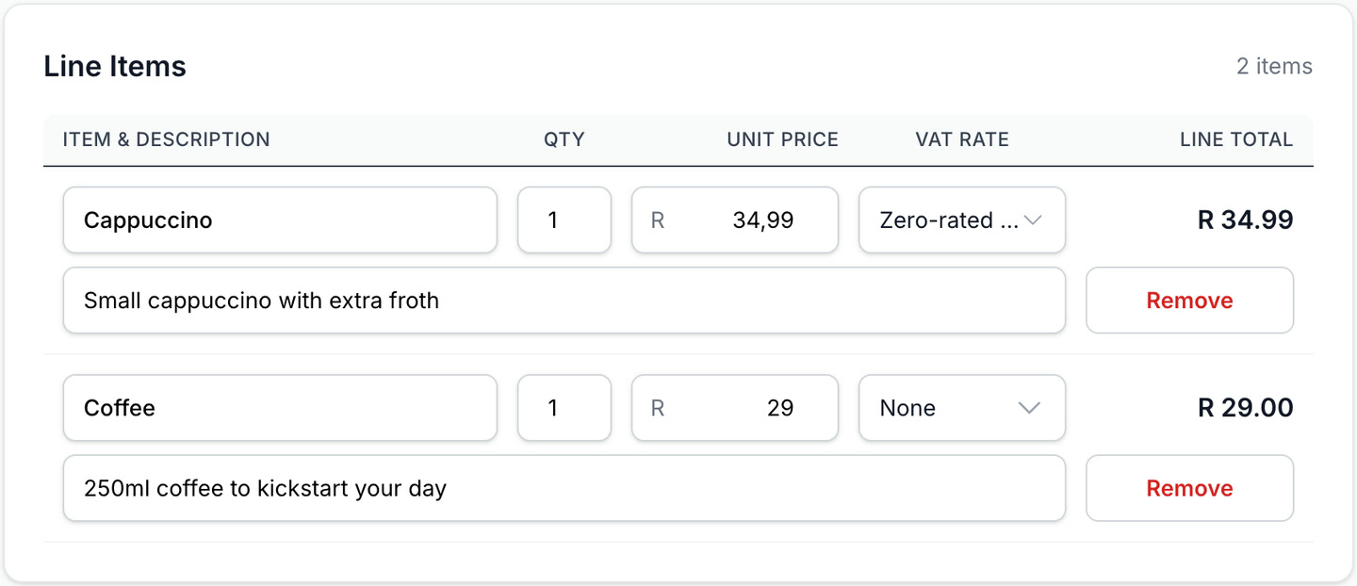Click the QTY column header
1357x586 pixels.
(x=564, y=138)
